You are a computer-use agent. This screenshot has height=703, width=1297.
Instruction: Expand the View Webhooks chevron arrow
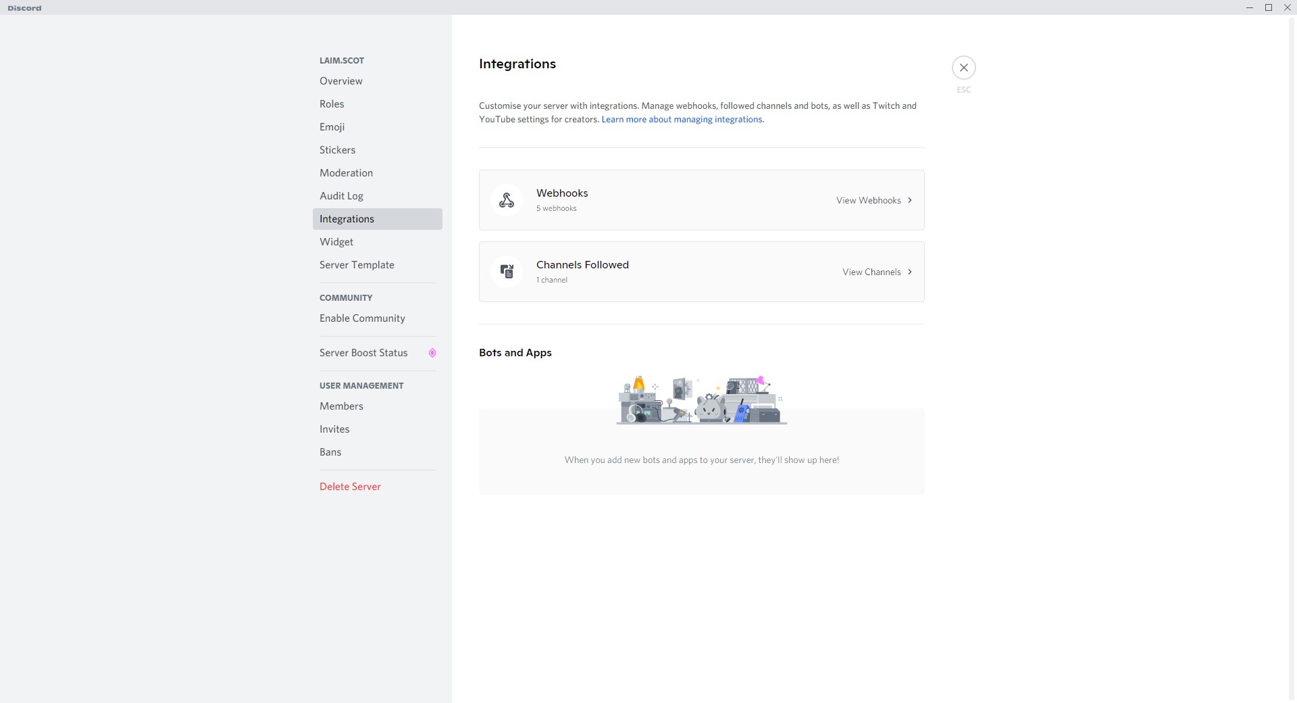pos(910,200)
